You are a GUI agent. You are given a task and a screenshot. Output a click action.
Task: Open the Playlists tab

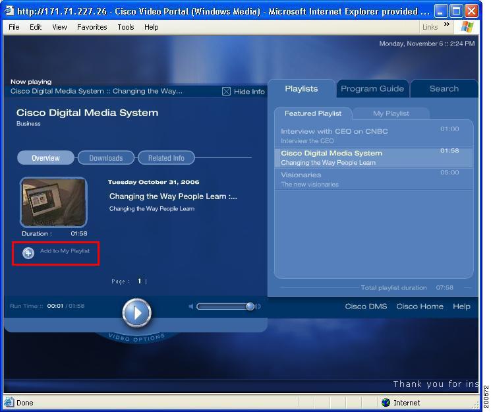pos(301,89)
